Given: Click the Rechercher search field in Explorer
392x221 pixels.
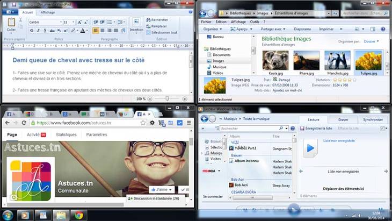Looking at the screenshot, I should 364,13.
